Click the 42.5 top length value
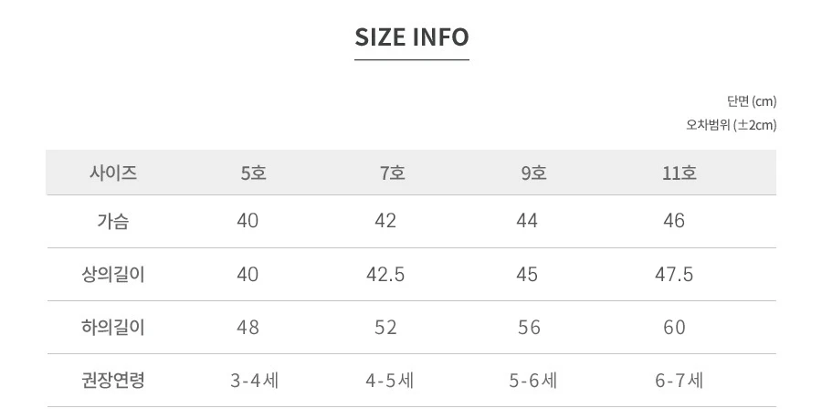Image resolution: width=822 pixels, height=419 pixels. 385,275
